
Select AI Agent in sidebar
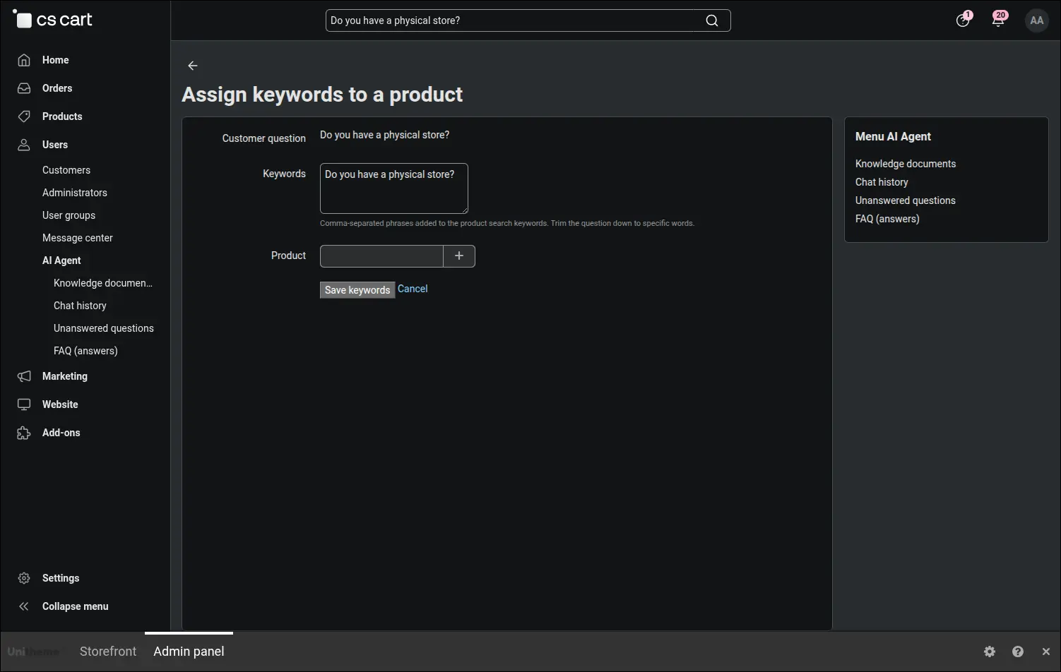tap(61, 260)
